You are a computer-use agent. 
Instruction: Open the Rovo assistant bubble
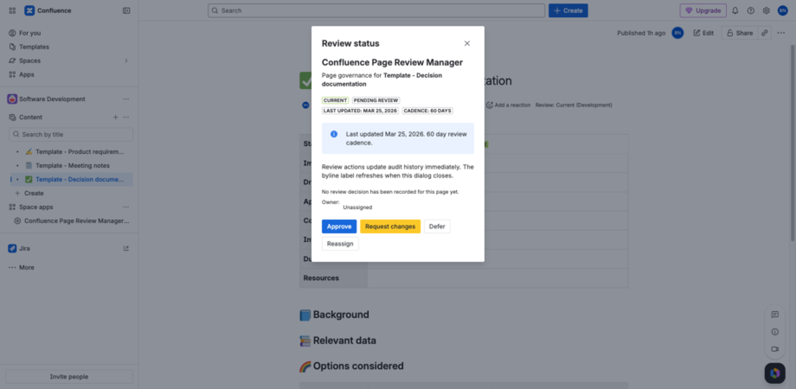click(x=775, y=373)
